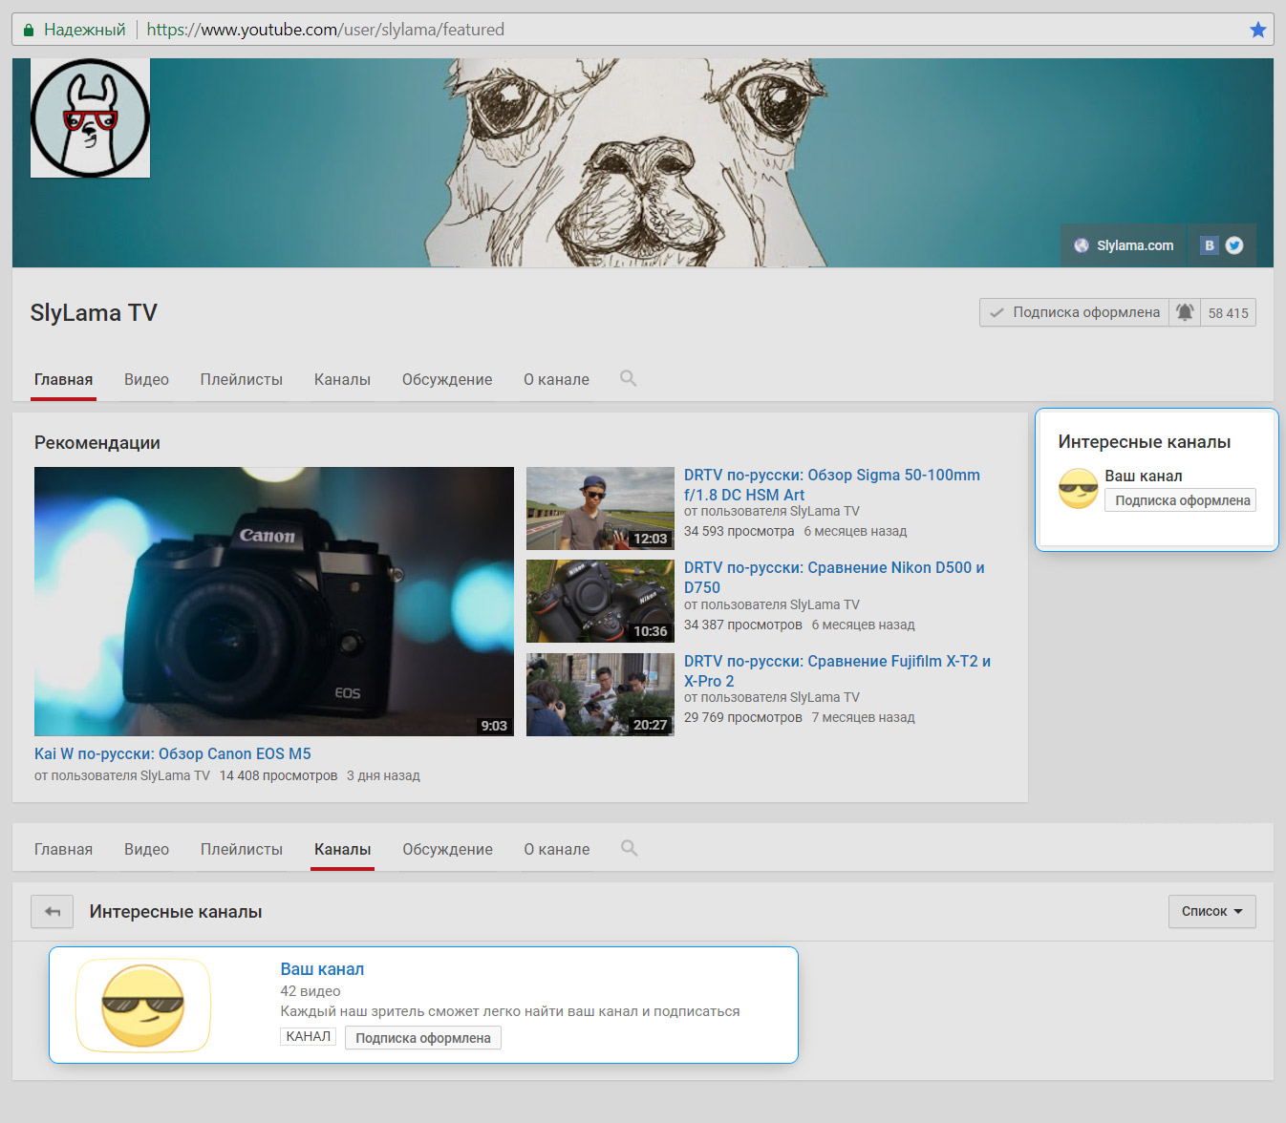1286x1123 pixels.
Task: Click the SlyLama llama channel avatar
Action: coord(91,118)
